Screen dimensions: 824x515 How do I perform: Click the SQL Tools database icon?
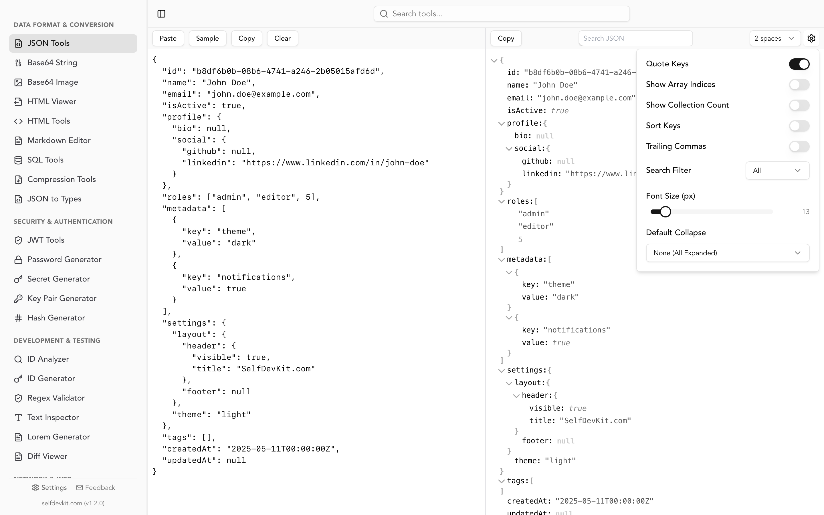18,160
